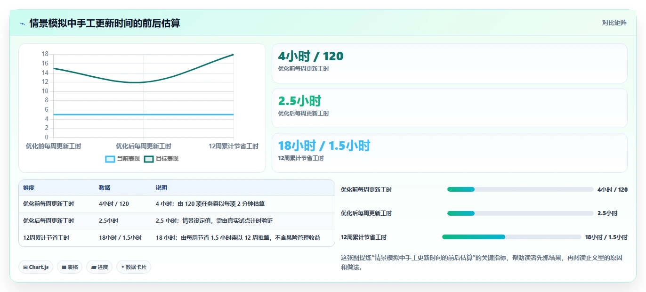Click the 优化后每周更新工时 progress bar
The height and width of the screenshot is (292, 646).
pyautogui.click(x=520, y=213)
